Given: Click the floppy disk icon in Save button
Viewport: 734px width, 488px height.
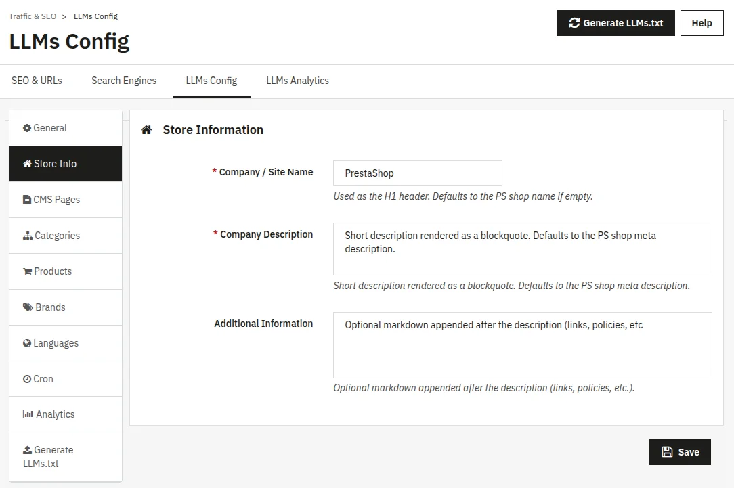Looking at the screenshot, I should [667, 452].
